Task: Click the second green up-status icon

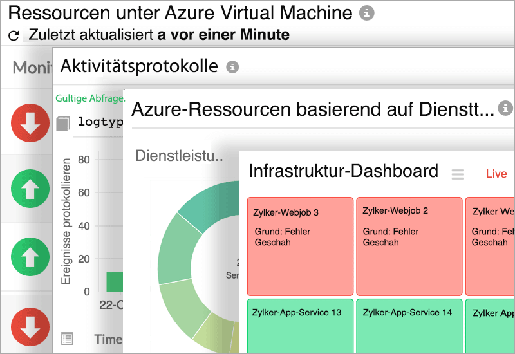Action: pos(30,257)
